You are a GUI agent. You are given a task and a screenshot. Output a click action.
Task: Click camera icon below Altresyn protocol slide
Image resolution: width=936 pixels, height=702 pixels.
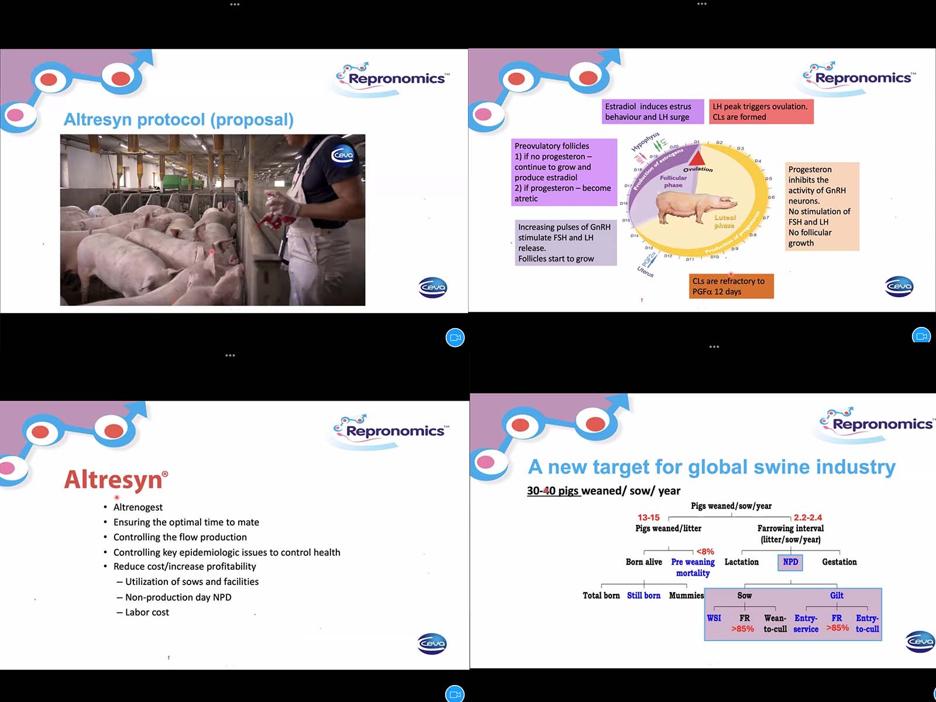coord(455,338)
